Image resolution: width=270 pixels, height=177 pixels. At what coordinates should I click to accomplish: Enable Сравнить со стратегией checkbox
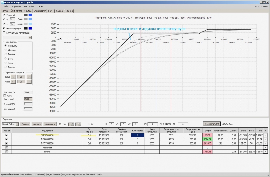click(x=4, y=33)
